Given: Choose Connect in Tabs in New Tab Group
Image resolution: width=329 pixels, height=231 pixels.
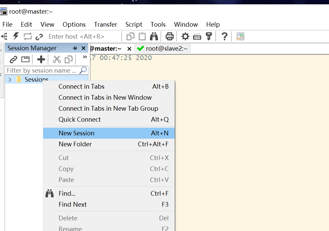Looking at the screenshot, I should pos(109,108).
